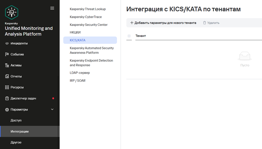Collapse sidebar with hamburger menu icon
262x149 pixels.
[52, 8]
